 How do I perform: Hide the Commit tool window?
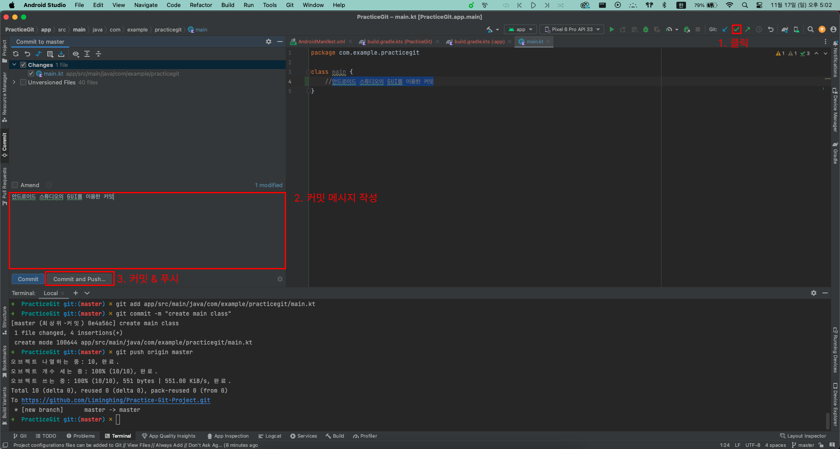(x=280, y=42)
